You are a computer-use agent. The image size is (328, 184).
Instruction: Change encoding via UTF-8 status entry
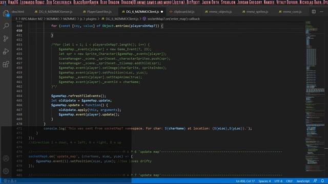point(278,181)
